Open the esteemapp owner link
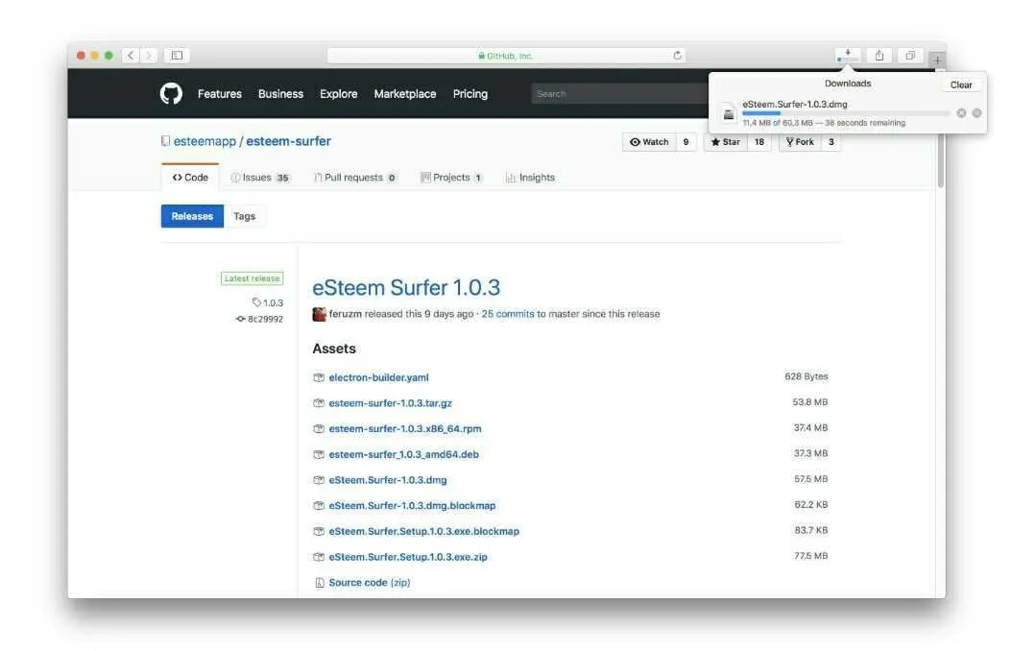This screenshot has height=651, width=1036. 205,141
